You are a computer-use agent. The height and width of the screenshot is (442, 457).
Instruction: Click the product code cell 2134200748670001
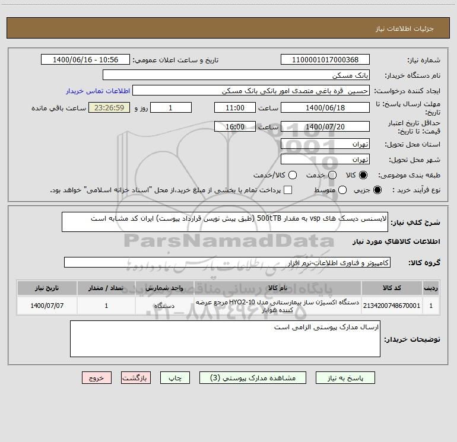click(392, 306)
